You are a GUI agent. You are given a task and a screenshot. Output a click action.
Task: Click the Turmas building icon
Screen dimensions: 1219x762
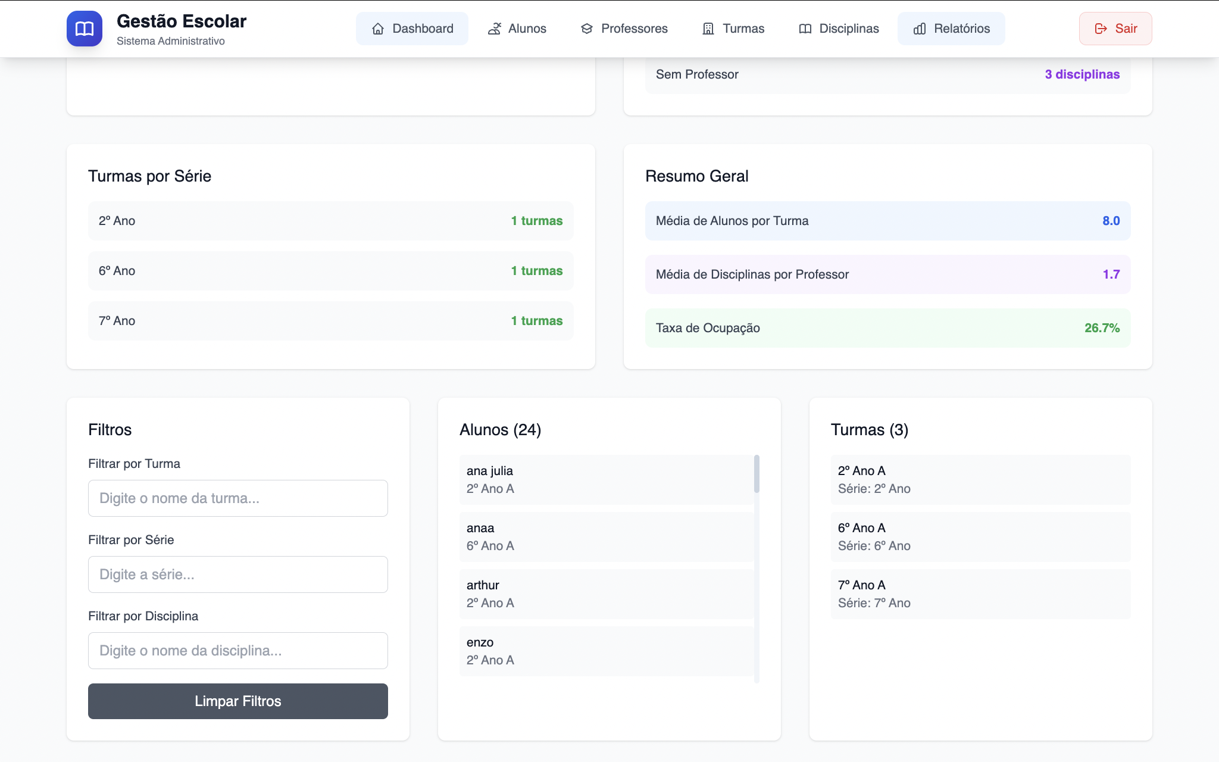click(708, 29)
